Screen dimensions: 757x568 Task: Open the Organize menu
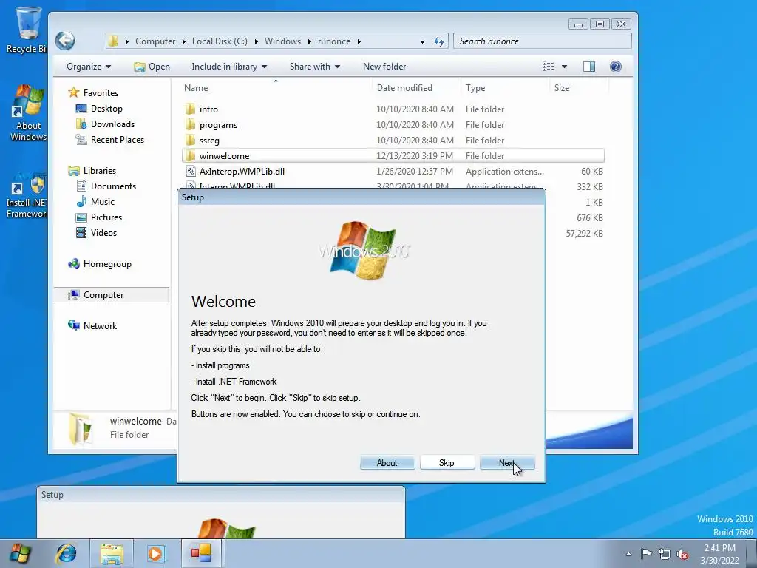click(x=89, y=67)
